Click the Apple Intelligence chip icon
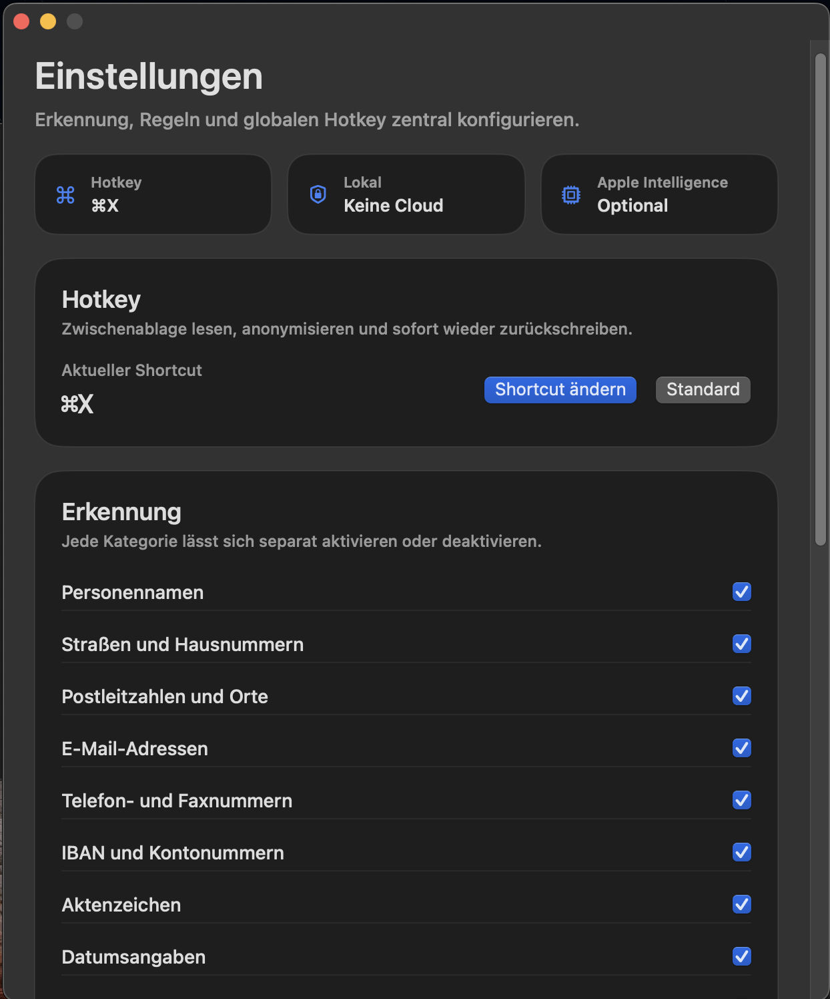 (571, 195)
